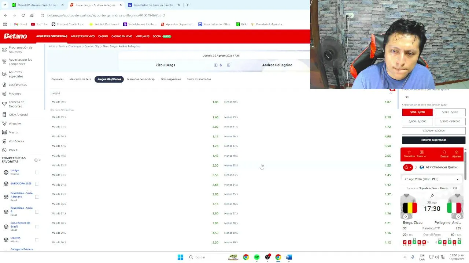Click the Mostrar sugerencias button
This screenshot has height=263, width=469.
(434, 140)
